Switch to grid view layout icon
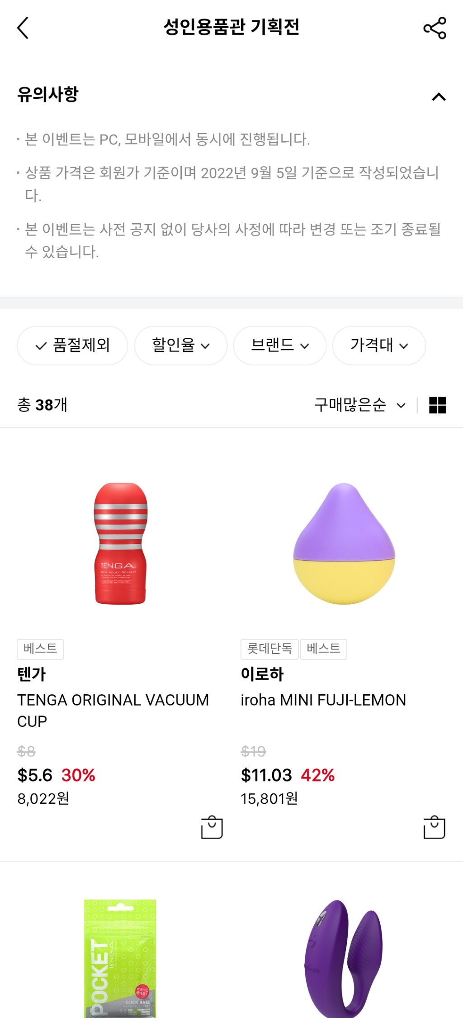 (437, 405)
